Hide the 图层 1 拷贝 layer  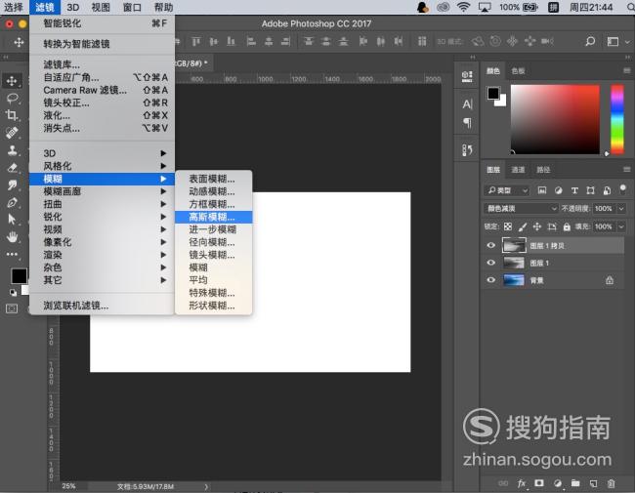490,245
